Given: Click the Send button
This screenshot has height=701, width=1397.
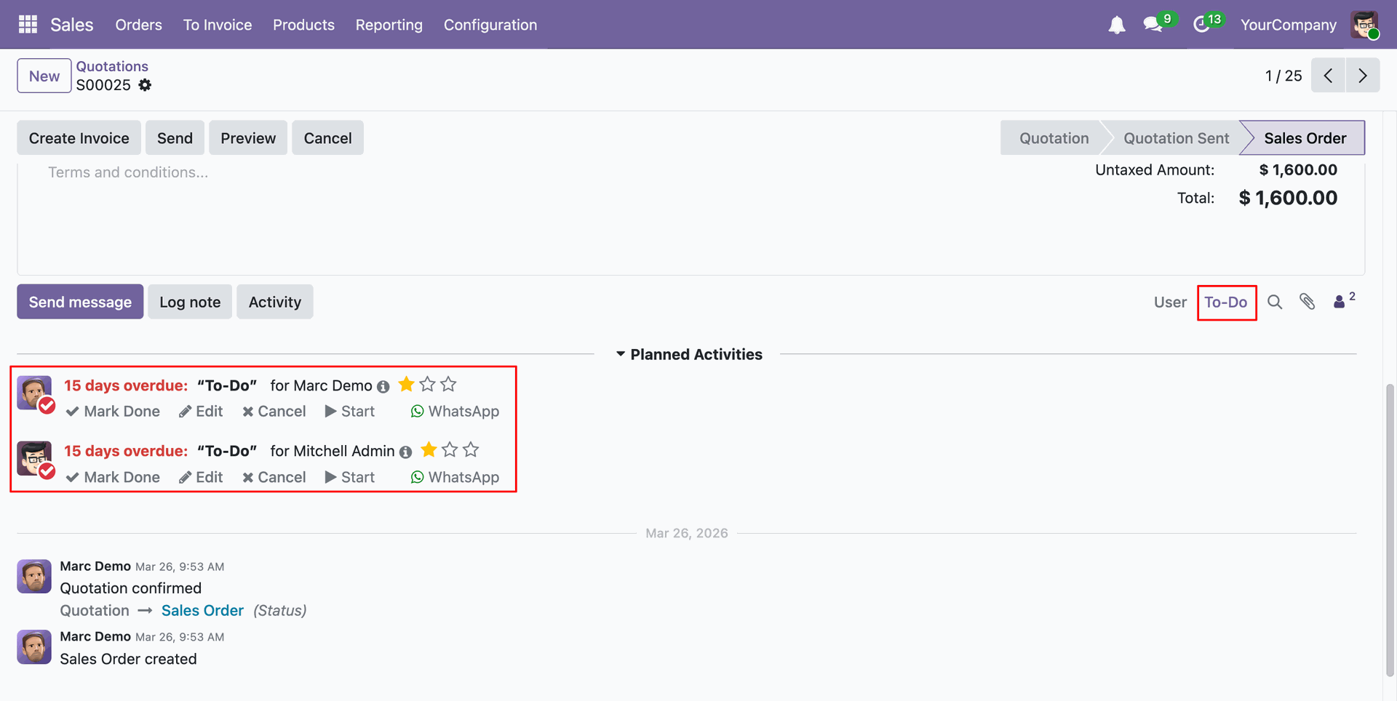Looking at the screenshot, I should [x=175, y=138].
